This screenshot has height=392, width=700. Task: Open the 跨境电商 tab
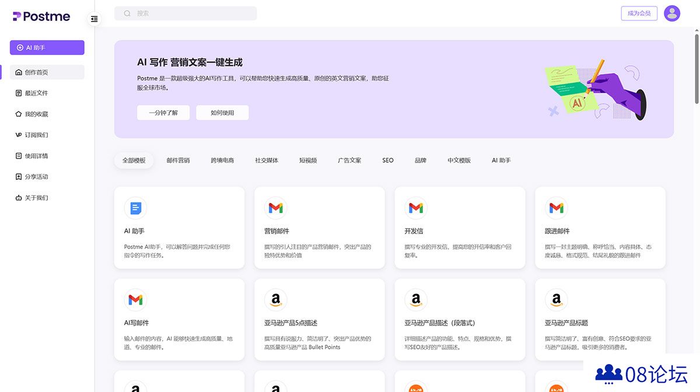point(222,160)
